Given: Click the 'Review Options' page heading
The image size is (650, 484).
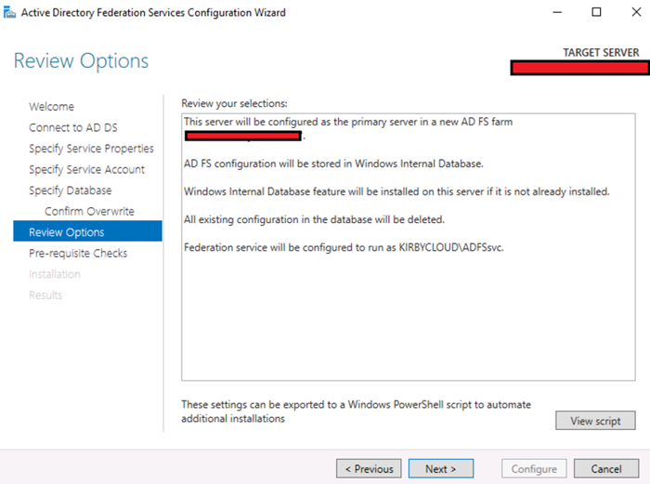Looking at the screenshot, I should tap(81, 61).
